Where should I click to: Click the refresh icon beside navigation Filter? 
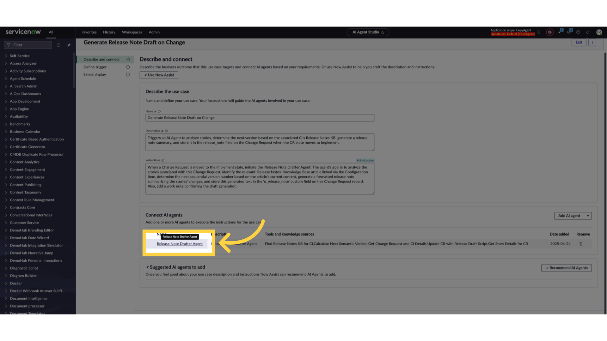pos(58,45)
